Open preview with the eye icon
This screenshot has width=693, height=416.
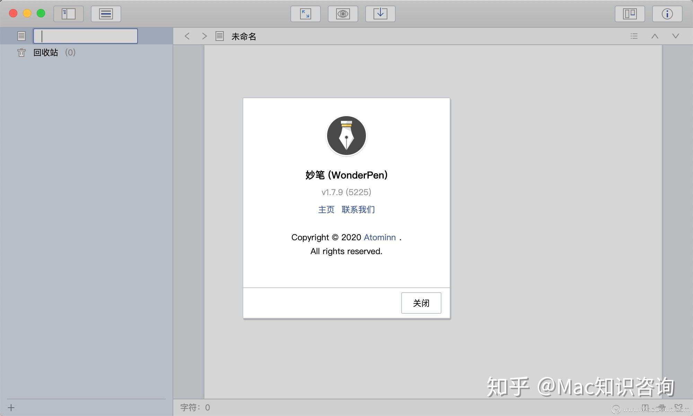(x=343, y=14)
